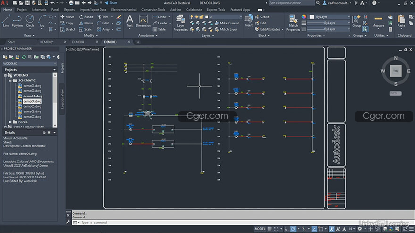Click Create block button
Viewport: 415px width, 233px height.
pyautogui.click(x=262, y=16)
